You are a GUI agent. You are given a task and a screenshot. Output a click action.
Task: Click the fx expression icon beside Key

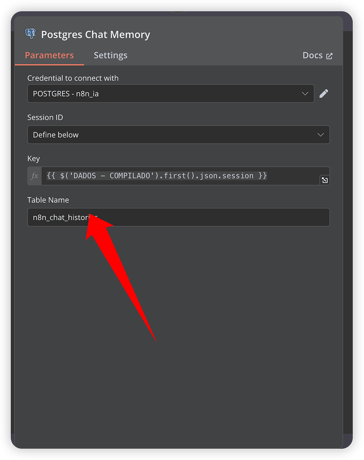pos(35,176)
